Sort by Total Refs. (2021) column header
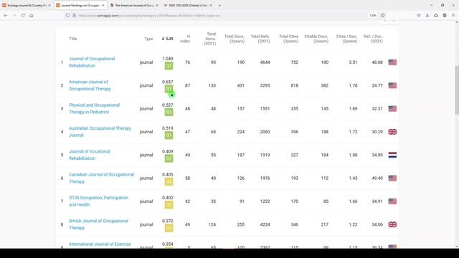 tap(260, 39)
